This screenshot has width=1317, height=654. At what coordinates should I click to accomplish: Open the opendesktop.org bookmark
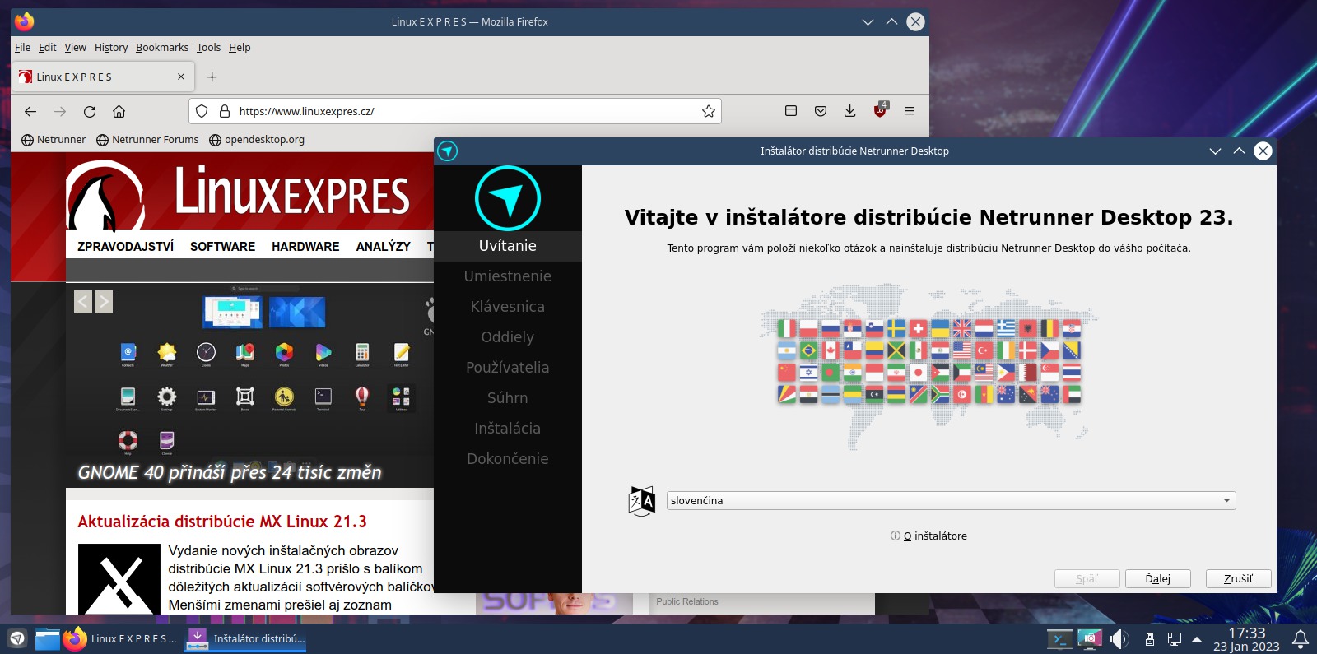click(x=257, y=140)
